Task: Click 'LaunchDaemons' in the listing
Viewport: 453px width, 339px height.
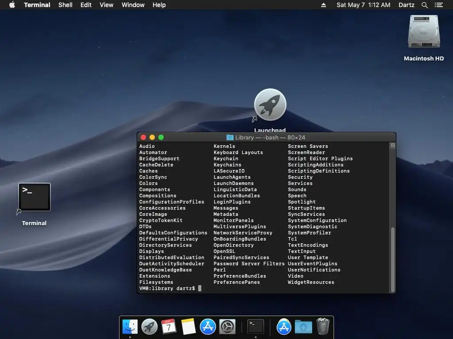Action: click(x=234, y=183)
